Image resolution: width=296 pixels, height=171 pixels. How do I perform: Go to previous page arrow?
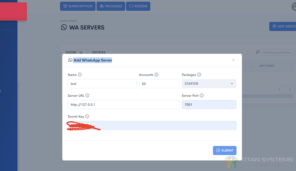tap(279, 90)
